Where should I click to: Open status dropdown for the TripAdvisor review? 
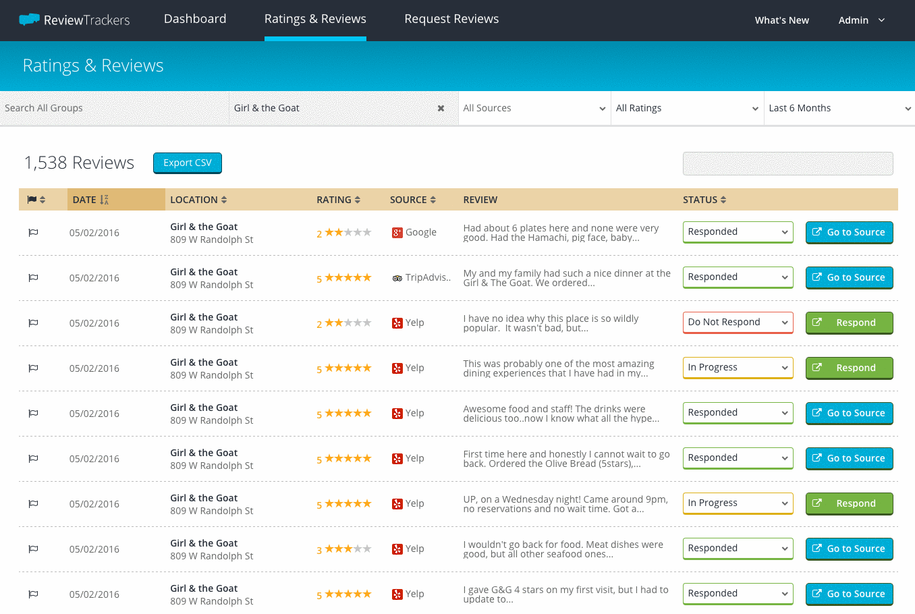(x=738, y=277)
